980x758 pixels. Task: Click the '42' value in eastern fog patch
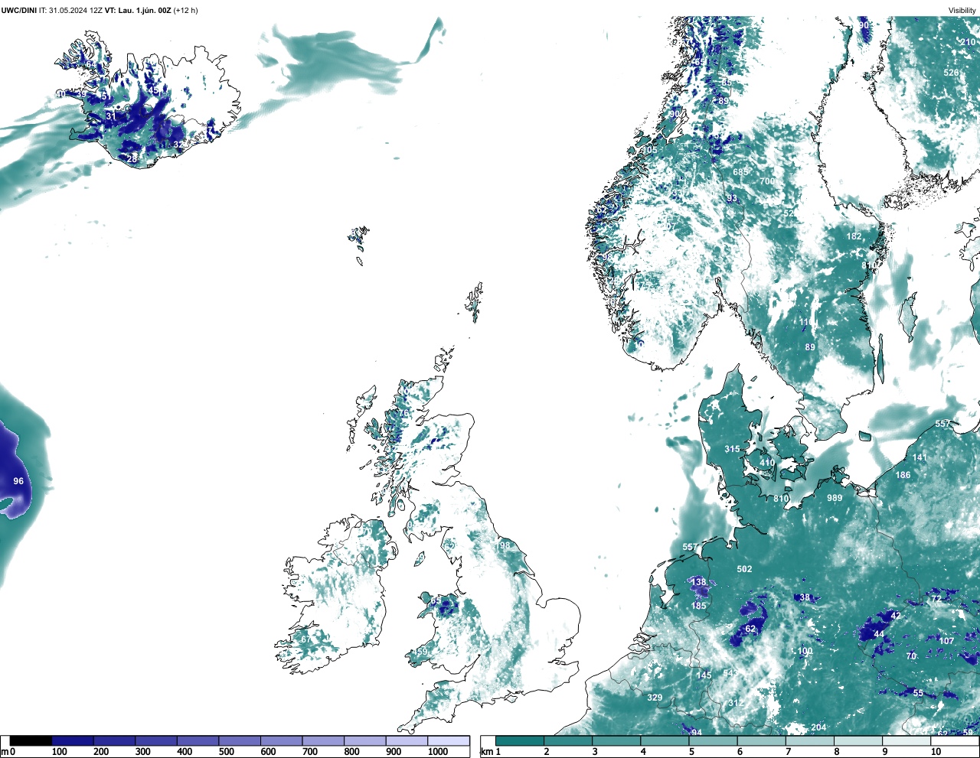[896, 616]
